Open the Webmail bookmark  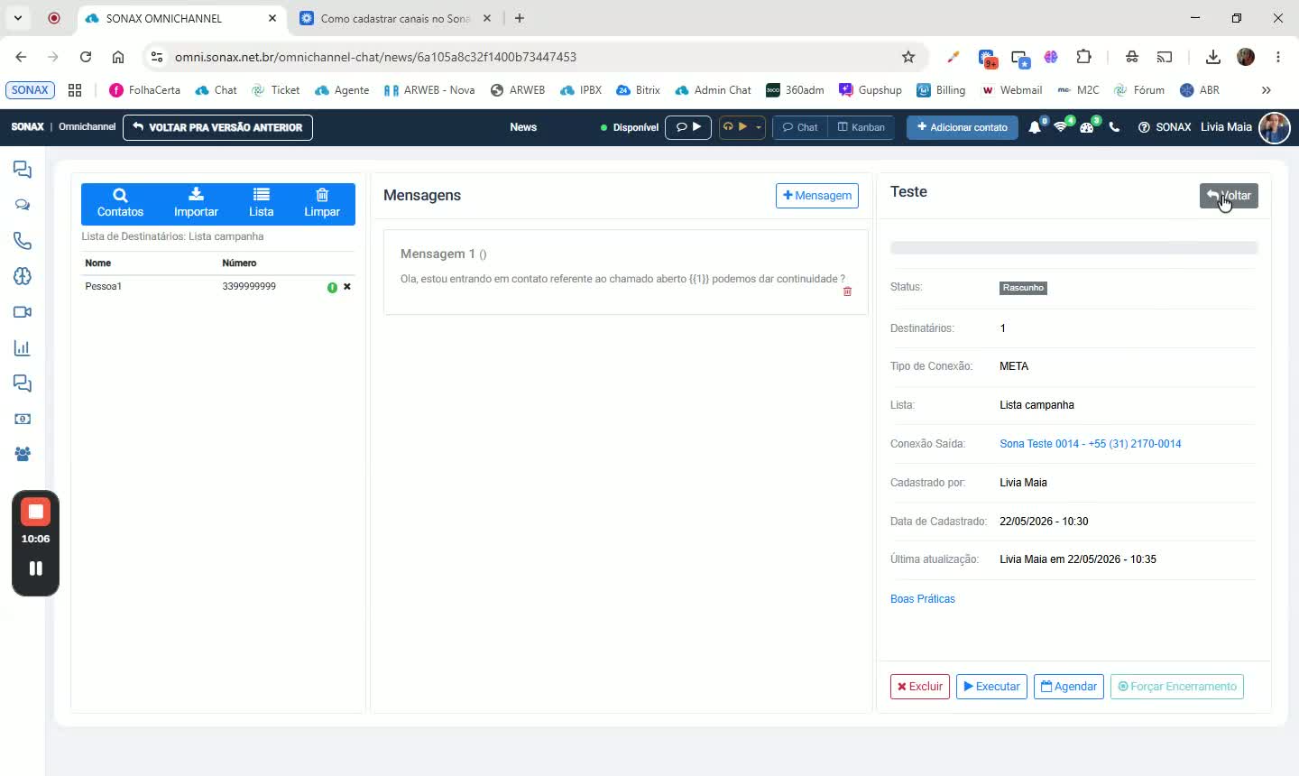pyautogui.click(x=1011, y=90)
